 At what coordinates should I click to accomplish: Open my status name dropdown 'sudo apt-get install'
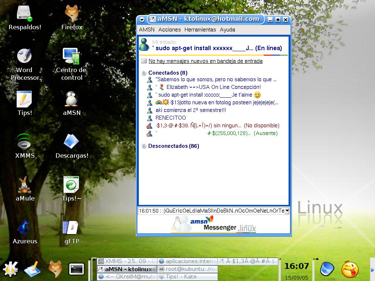click(x=217, y=48)
